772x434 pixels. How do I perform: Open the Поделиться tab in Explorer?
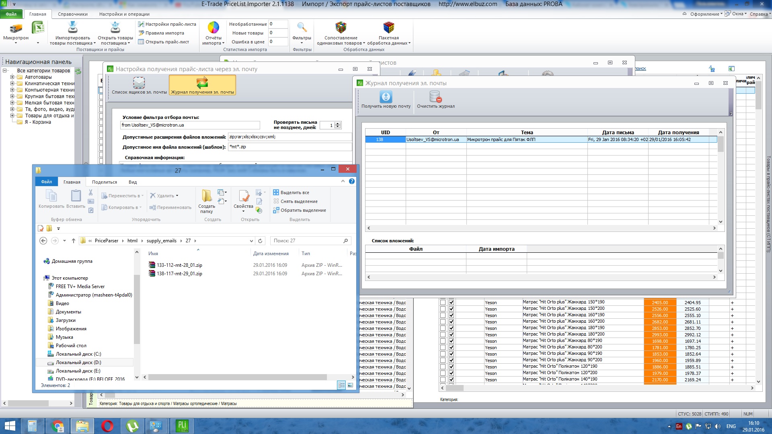tap(105, 182)
